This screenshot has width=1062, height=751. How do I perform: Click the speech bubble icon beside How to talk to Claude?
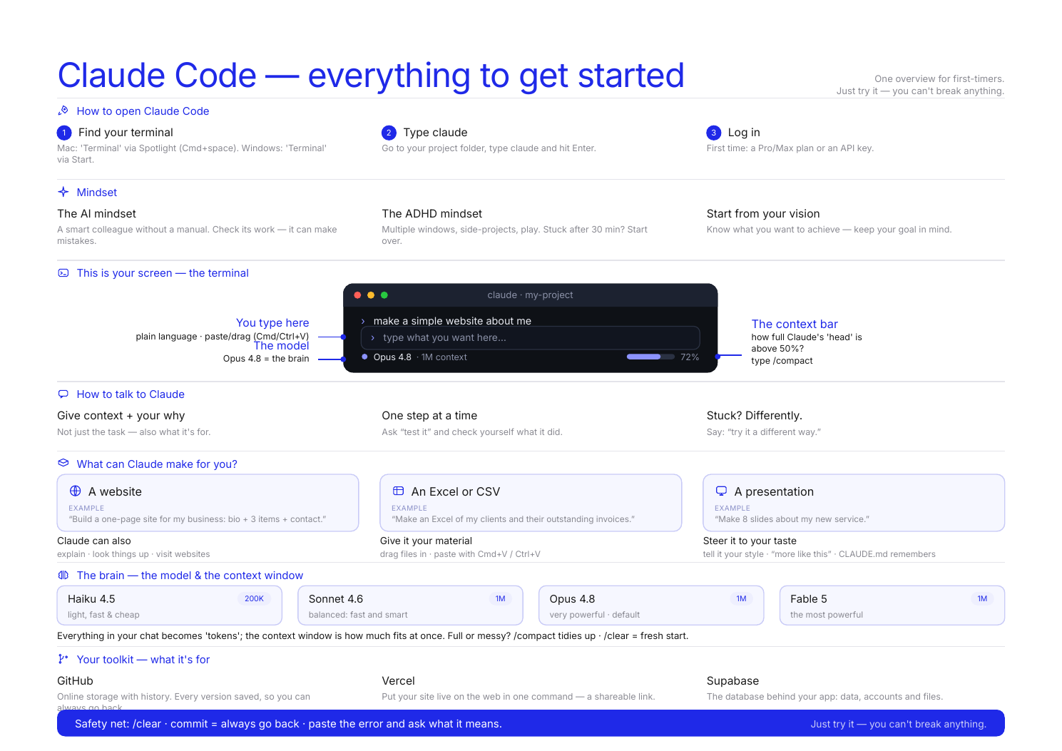(x=63, y=394)
